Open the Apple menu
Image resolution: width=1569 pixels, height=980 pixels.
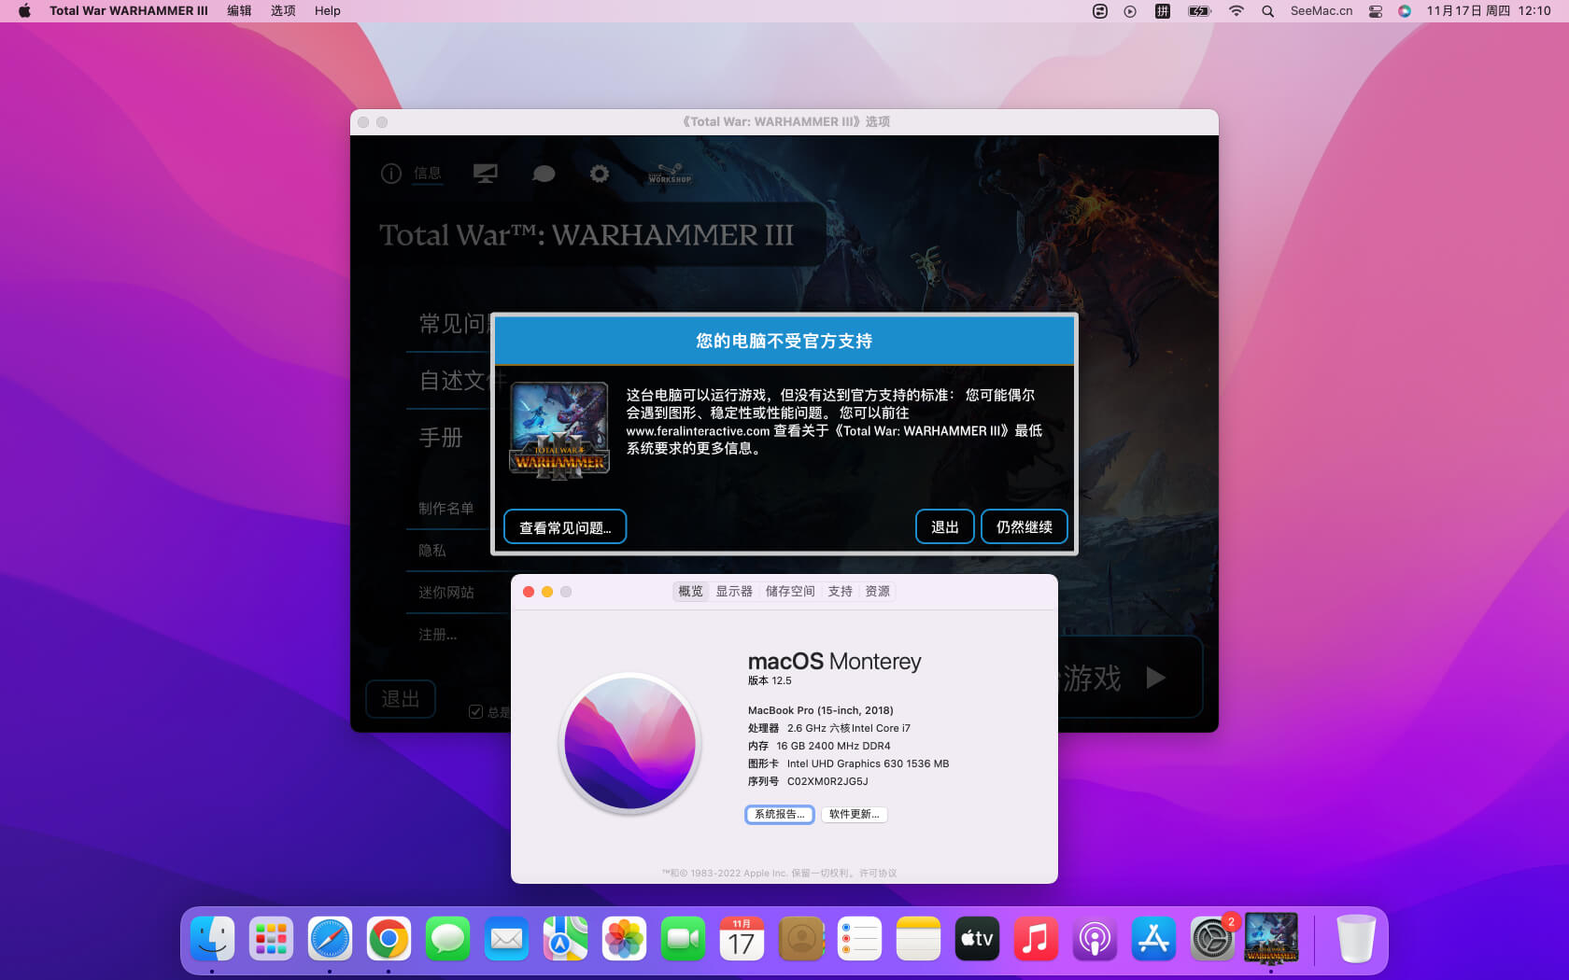pos(24,11)
